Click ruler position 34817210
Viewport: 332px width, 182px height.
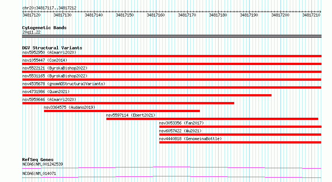(x=311, y=15)
